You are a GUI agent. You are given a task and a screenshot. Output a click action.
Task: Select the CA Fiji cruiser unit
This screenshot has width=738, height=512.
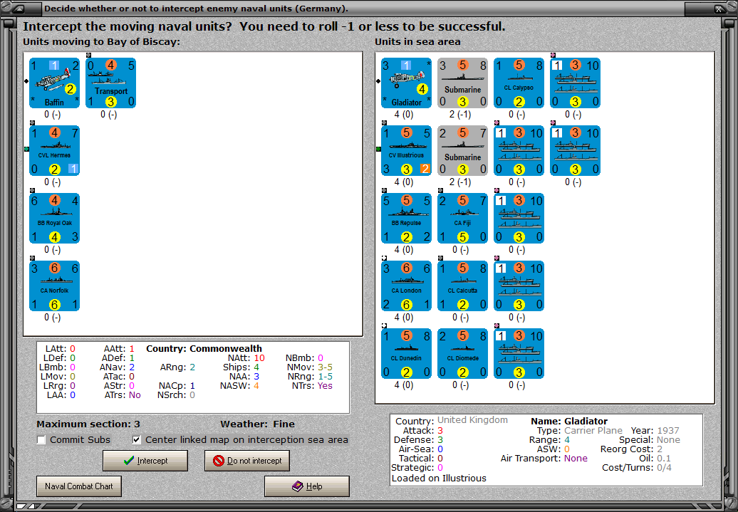(462, 219)
